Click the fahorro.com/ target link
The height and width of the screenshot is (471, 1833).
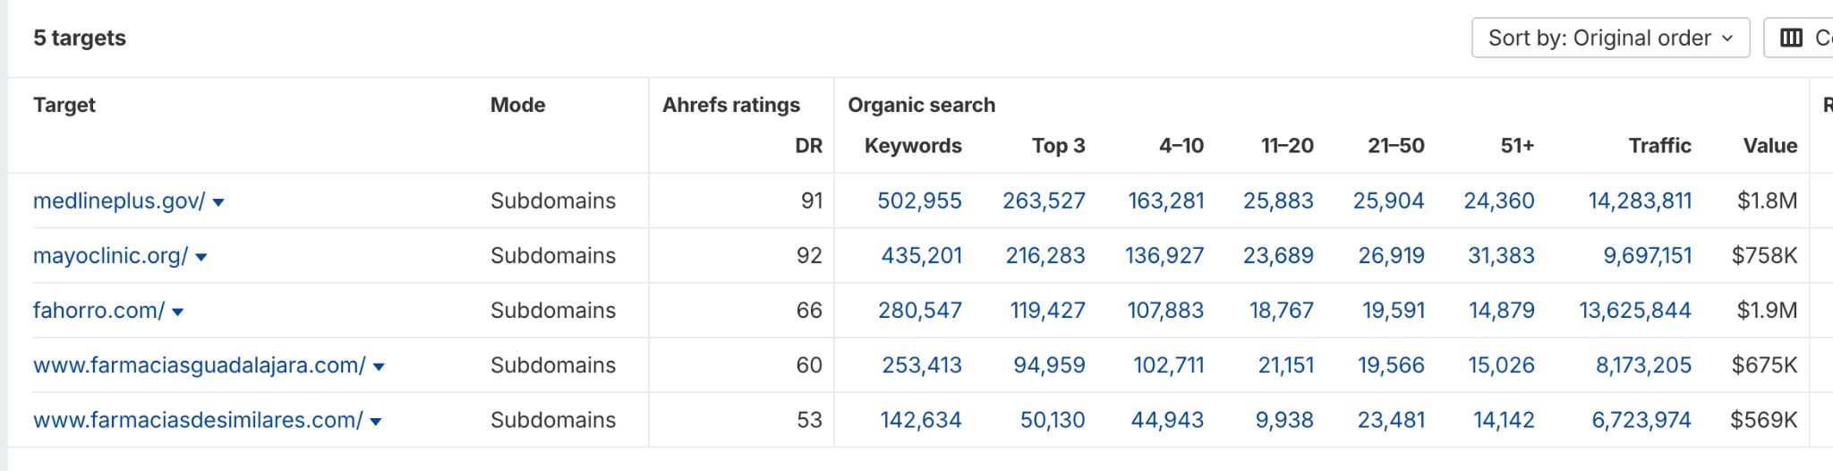(x=98, y=310)
